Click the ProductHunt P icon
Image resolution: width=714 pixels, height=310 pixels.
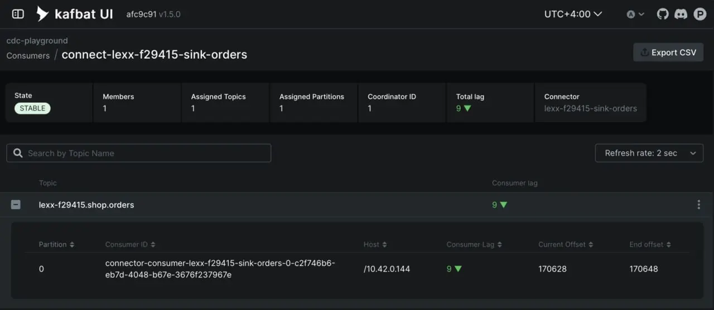(x=700, y=14)
